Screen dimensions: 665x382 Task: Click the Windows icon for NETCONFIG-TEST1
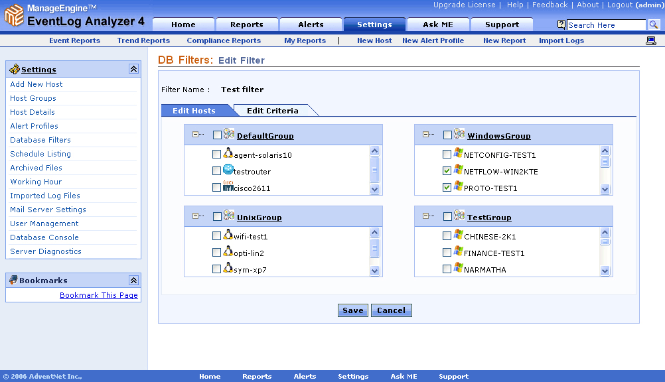pyautogui.click(x=458, y=153)
